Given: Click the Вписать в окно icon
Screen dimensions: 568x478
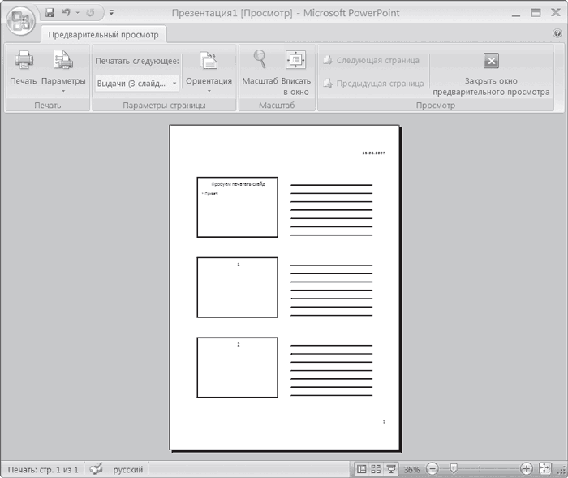Looking at the screenshot, I should pos(295,60).
